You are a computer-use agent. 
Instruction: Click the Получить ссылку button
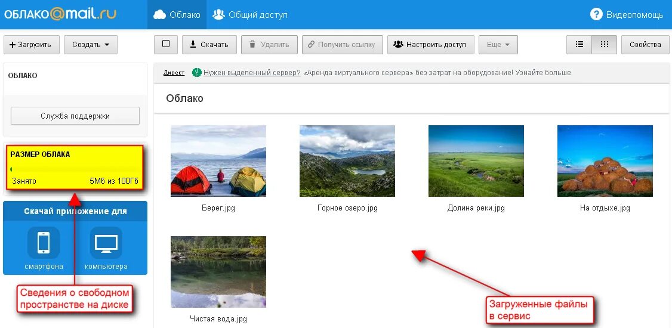(x=342, y=45)
